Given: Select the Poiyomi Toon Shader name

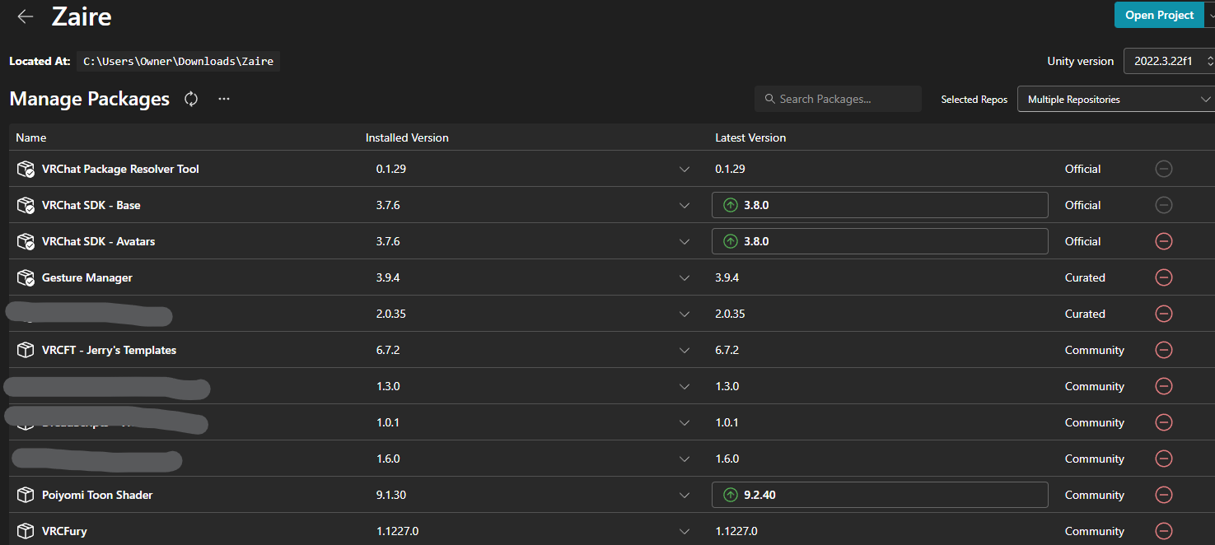Looking at the screenshot, I should click(97, 495).
